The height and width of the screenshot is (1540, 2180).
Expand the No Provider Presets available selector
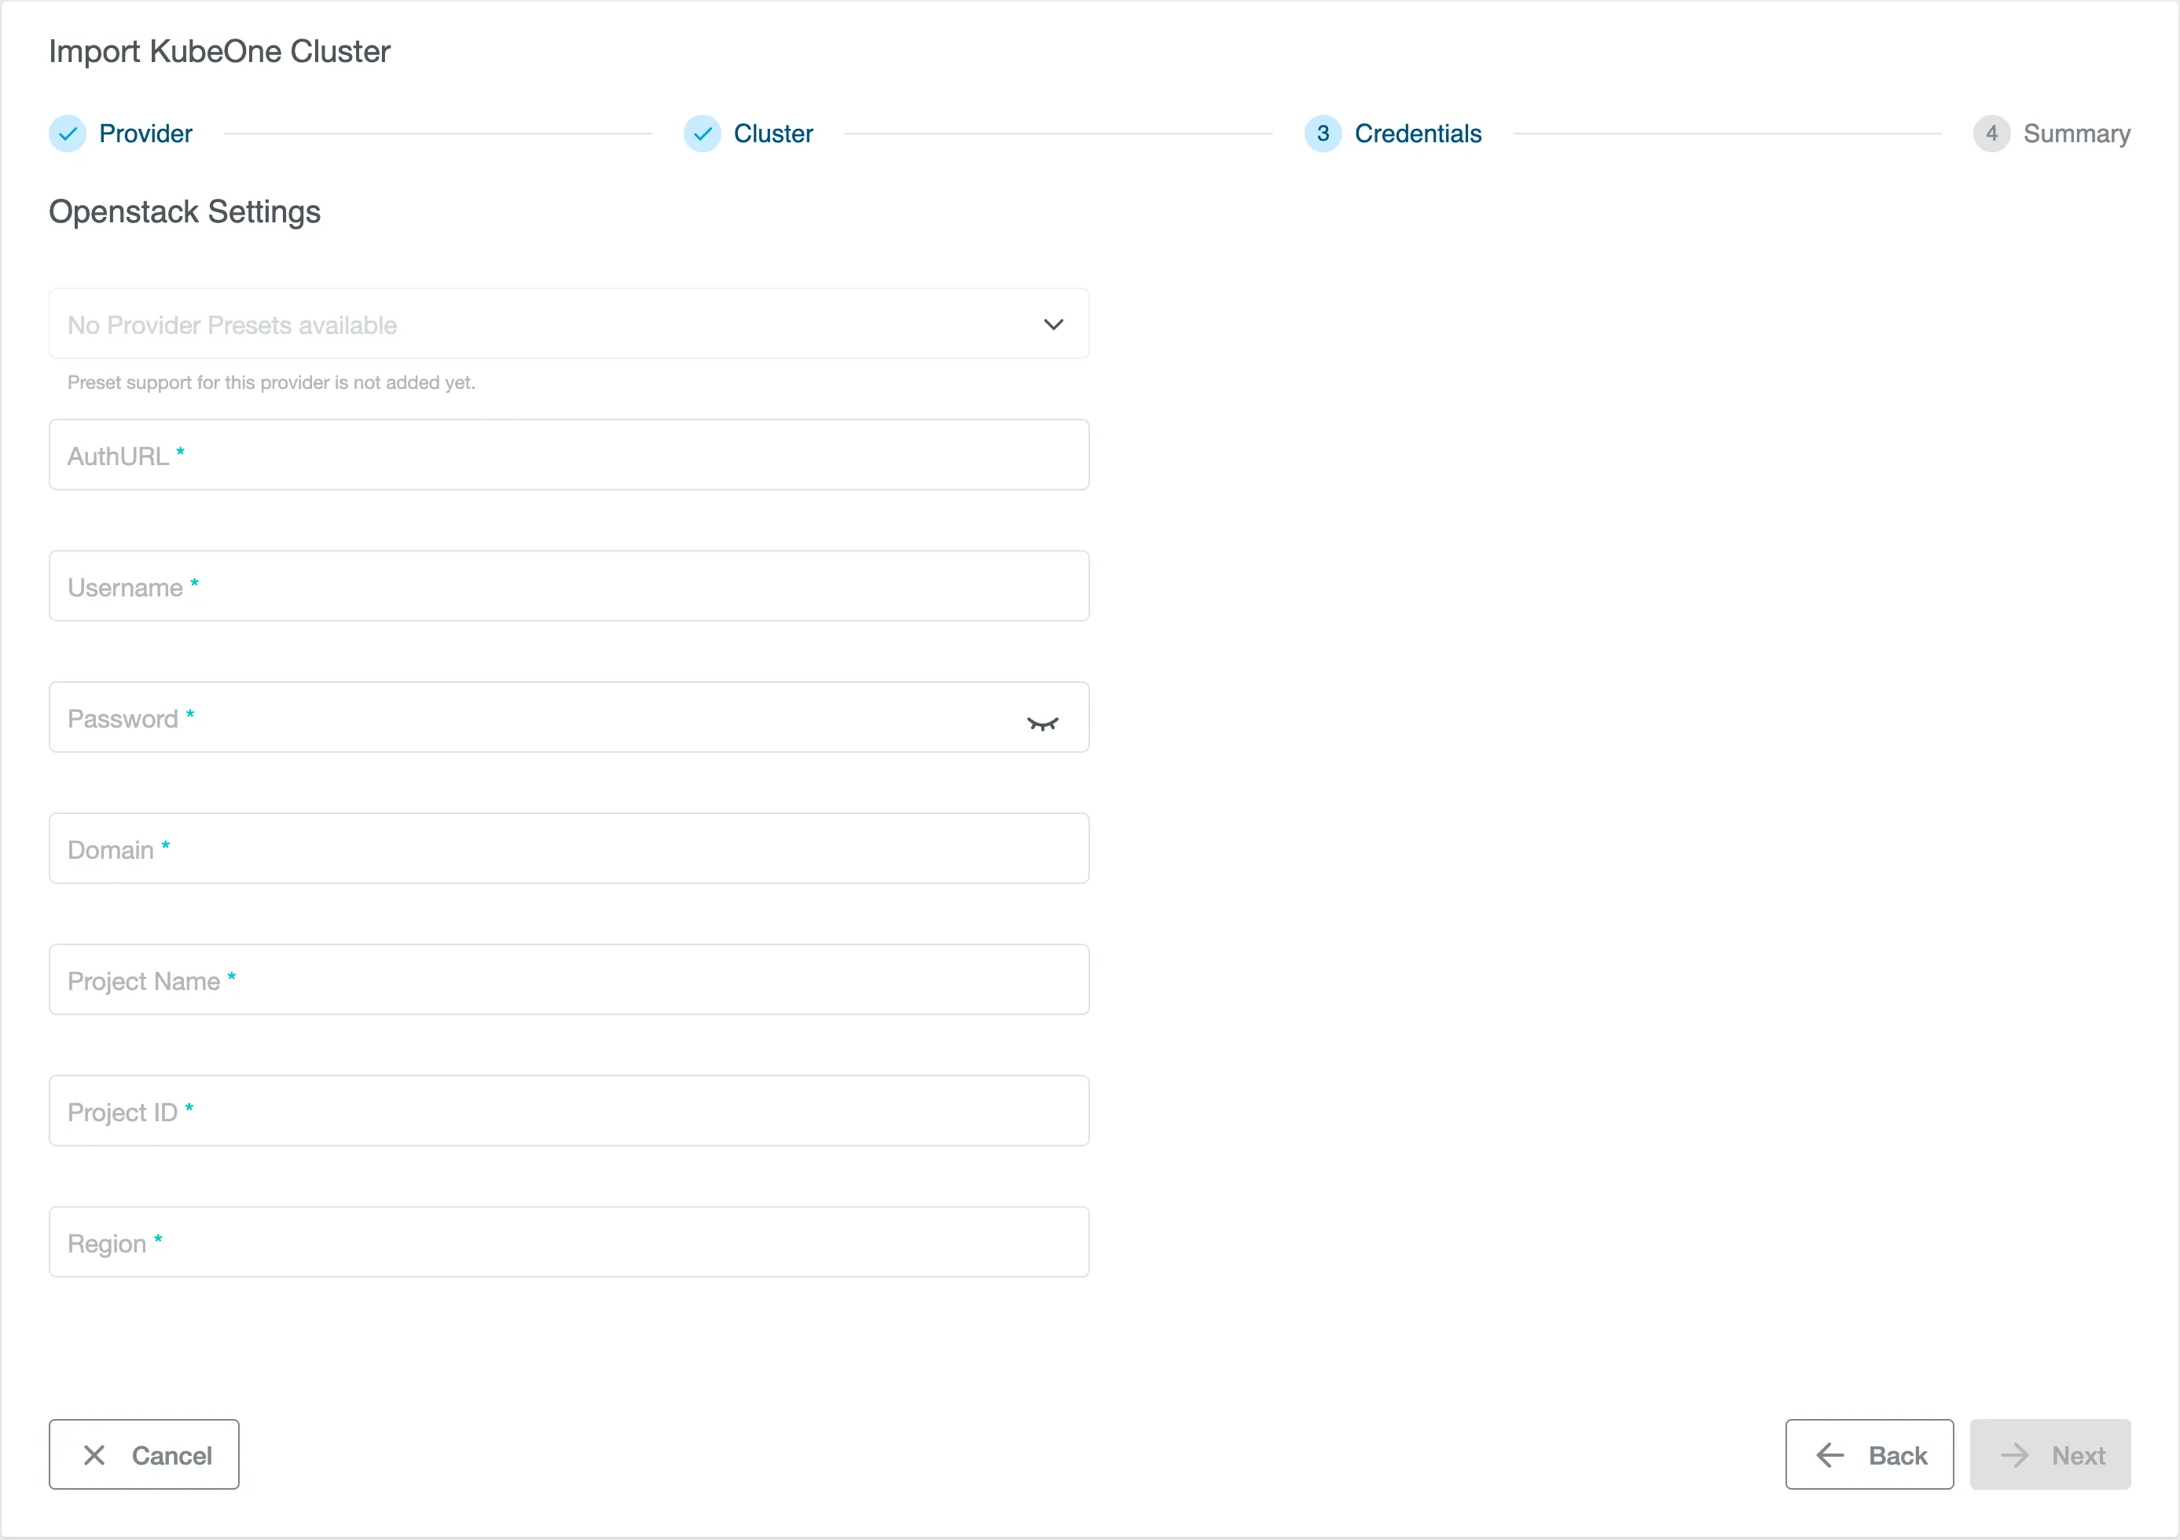[569, 324]
